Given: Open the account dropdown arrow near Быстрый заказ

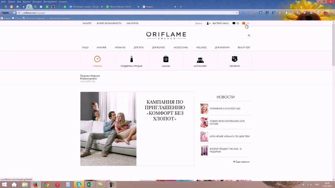Looking at the screenshot, I should [210, 23].
